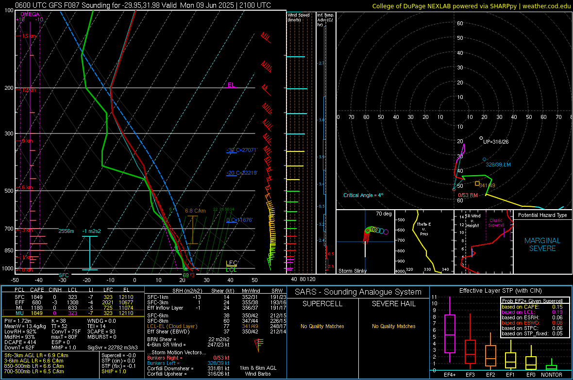Click the Critical Angle = 4° text

363,195
